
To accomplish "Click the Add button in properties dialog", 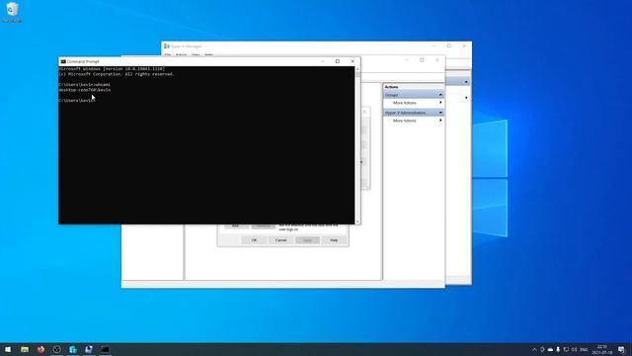I will click(x=236, y=226).
